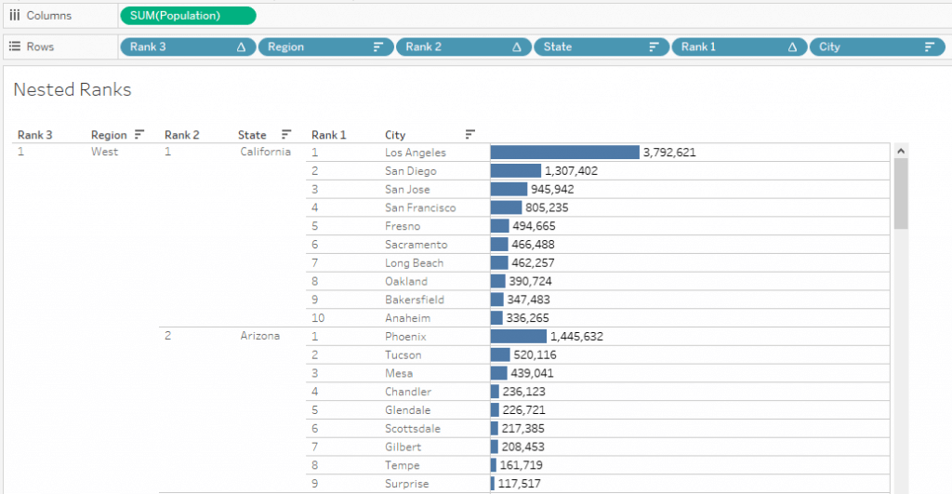Screen dimensions: 952x494
Task: Select the SUM(Population) pill on Columns
Action: tap(188, 16)
